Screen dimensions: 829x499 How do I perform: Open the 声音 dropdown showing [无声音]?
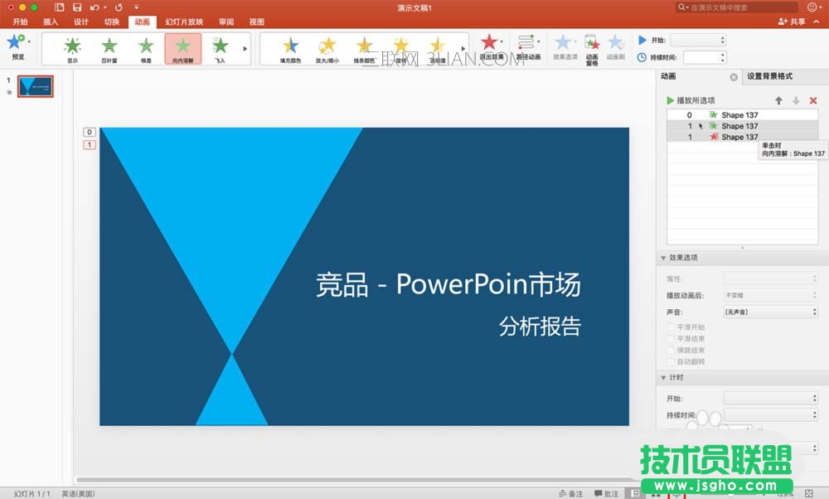click(770, 312)
